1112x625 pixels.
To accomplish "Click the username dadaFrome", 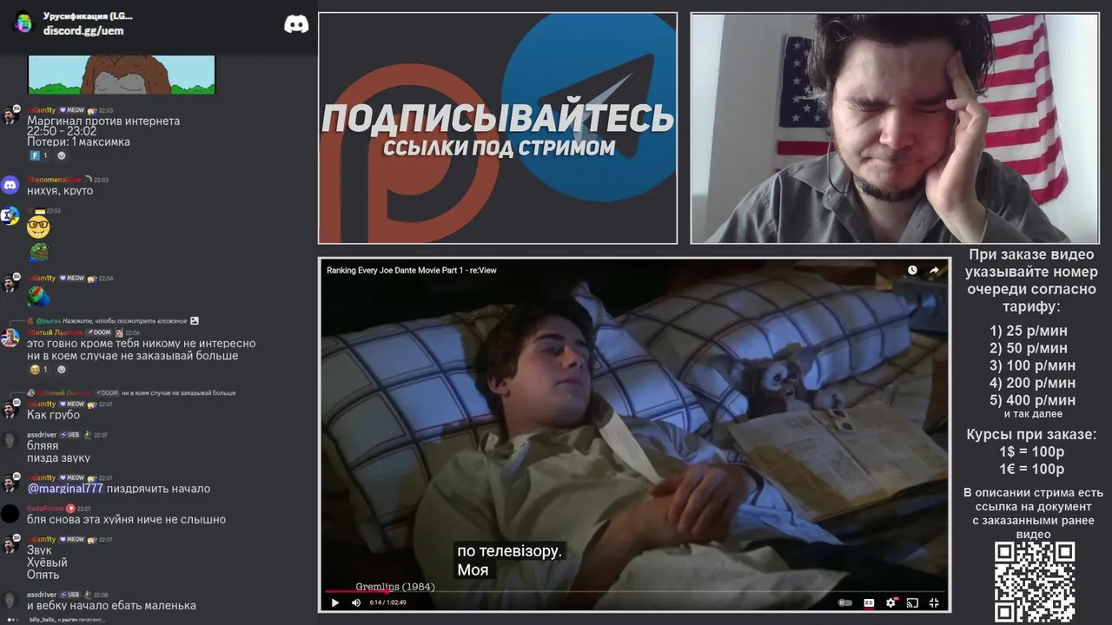I will click(x=45, y=509).
